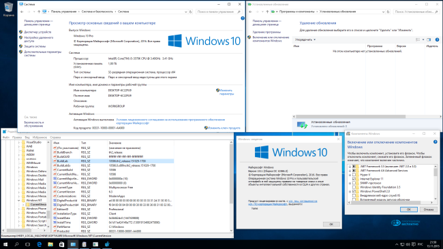The image size is (443, 249).
Task: Open the Диспетчер устройств link
Action: click(x=37, y=32)
